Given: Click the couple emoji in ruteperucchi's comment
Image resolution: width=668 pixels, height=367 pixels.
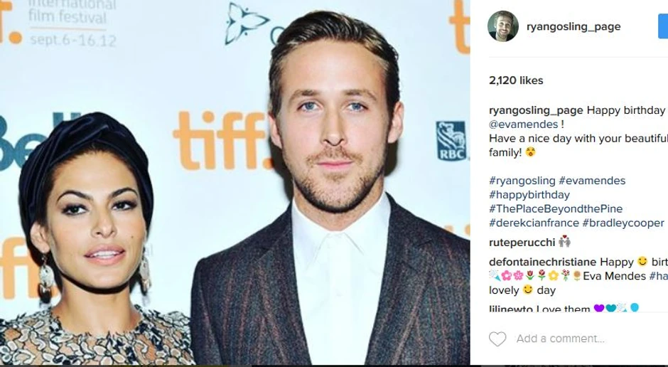Looking at the screenshot, I should click(564, 242).
